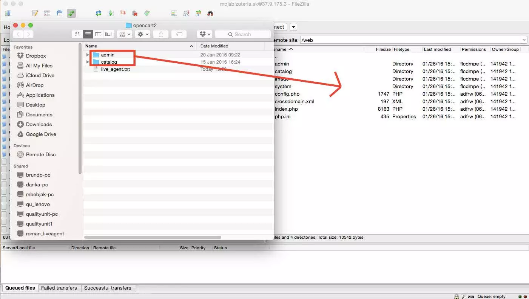This screenshot has height=299, width=529.
Task: Refresh the file and folder listings
Action: (98, 13)
